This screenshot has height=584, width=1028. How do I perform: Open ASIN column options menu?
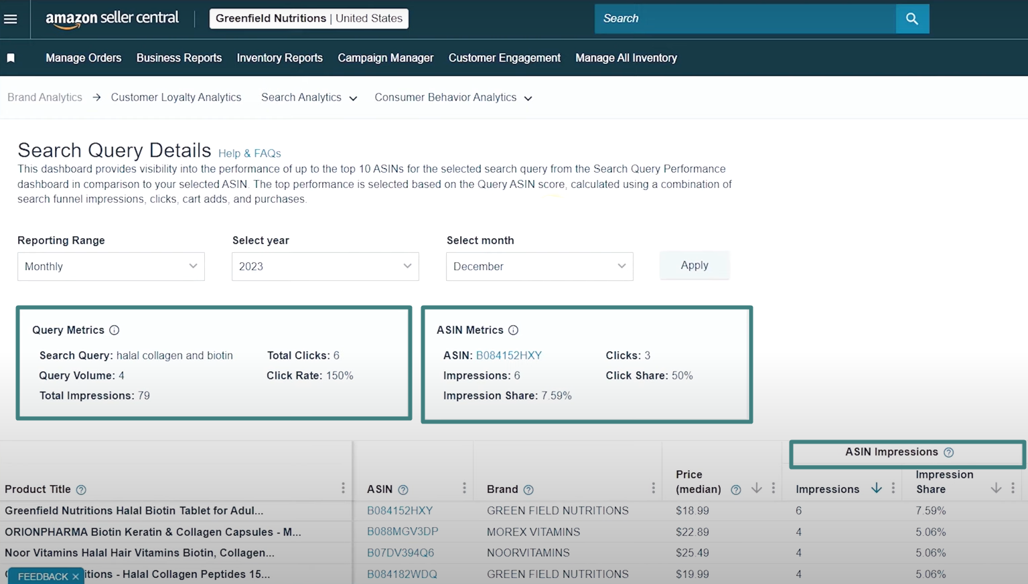coord(464,488)
